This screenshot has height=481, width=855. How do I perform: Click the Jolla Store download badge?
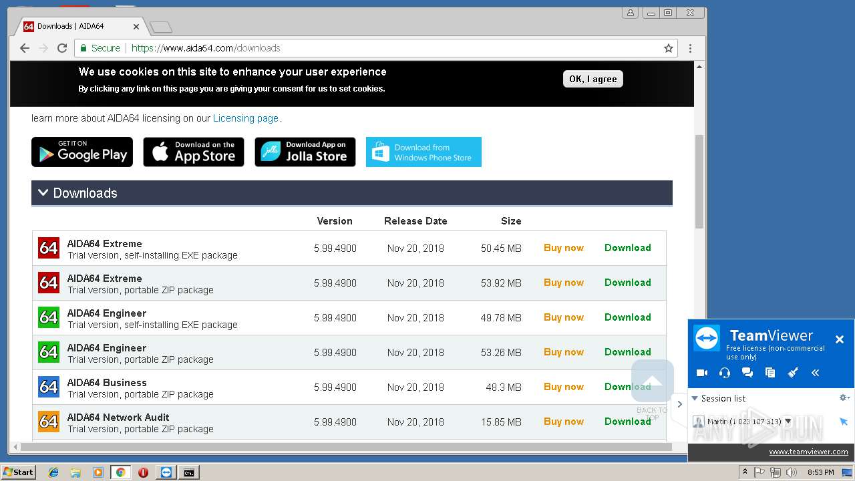[305, 152]
